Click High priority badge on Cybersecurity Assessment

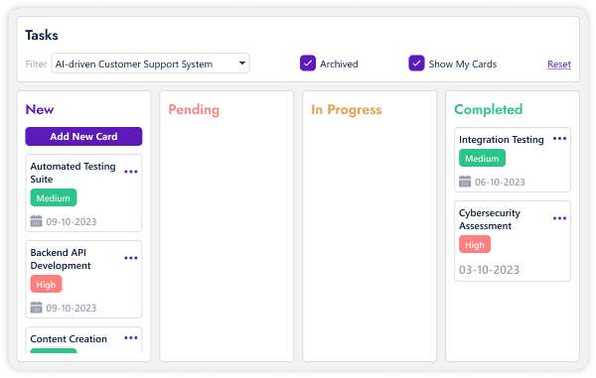pos(475,244)
